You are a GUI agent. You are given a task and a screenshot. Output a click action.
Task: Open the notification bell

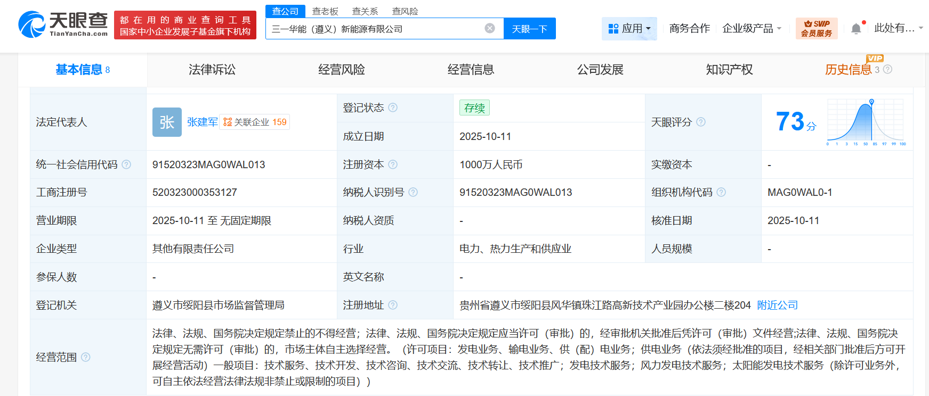click(855, 29)
